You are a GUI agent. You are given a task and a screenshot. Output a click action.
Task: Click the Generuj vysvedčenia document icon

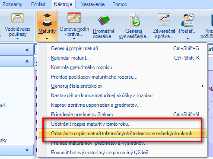134,20
